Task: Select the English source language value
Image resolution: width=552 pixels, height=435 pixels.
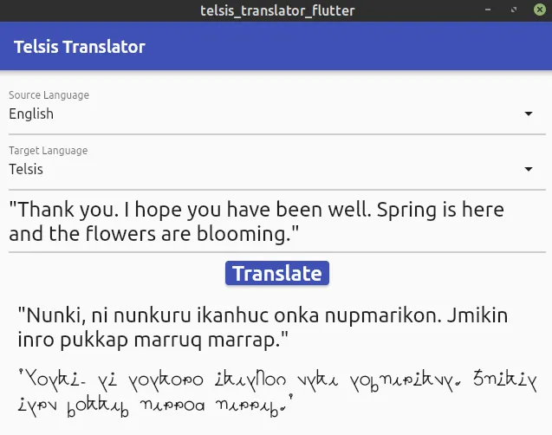Action: 31,114
